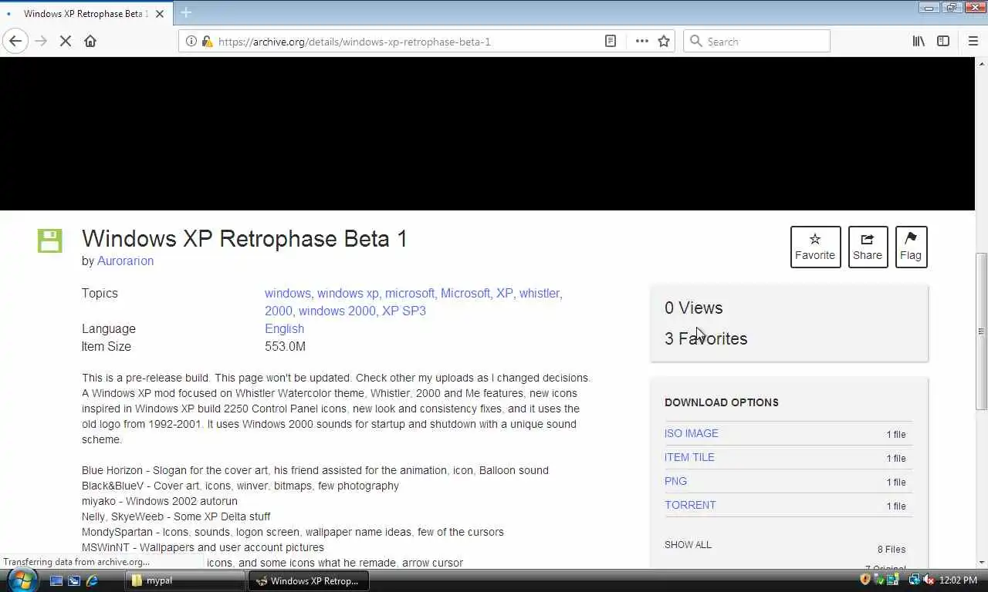Download the PNG file
The width and height of the screenshot is (988, 592).
click(x=675, y=482)
